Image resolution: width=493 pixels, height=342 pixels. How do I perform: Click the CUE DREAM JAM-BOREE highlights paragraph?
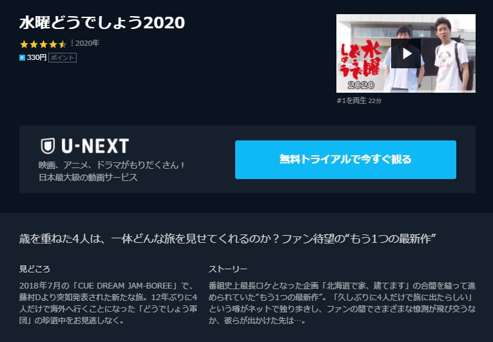coord(108,303)
